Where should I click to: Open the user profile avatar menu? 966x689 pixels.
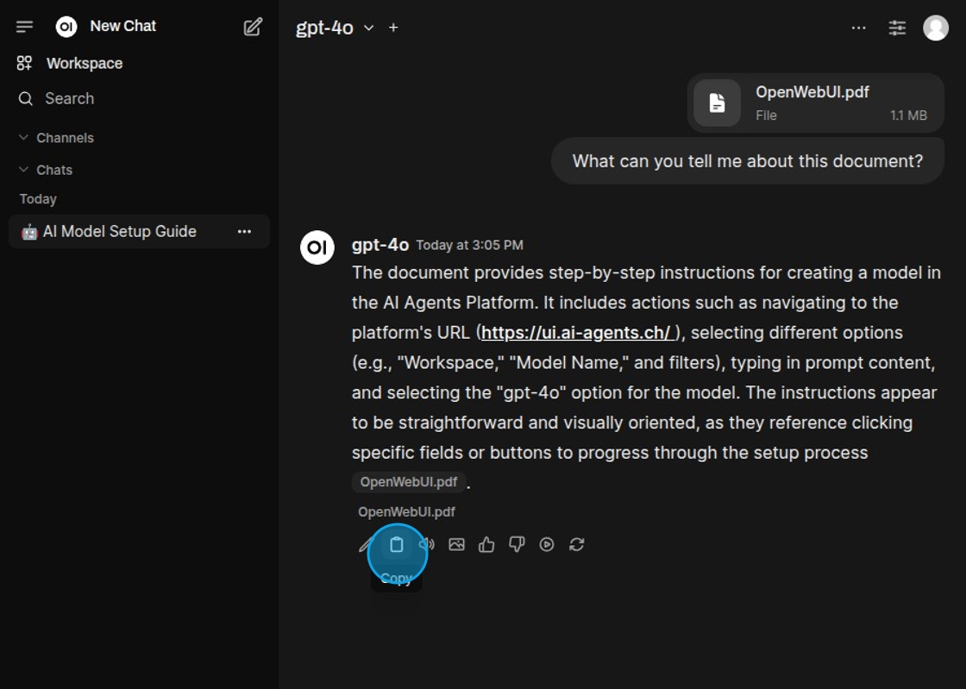coord(936,28)
